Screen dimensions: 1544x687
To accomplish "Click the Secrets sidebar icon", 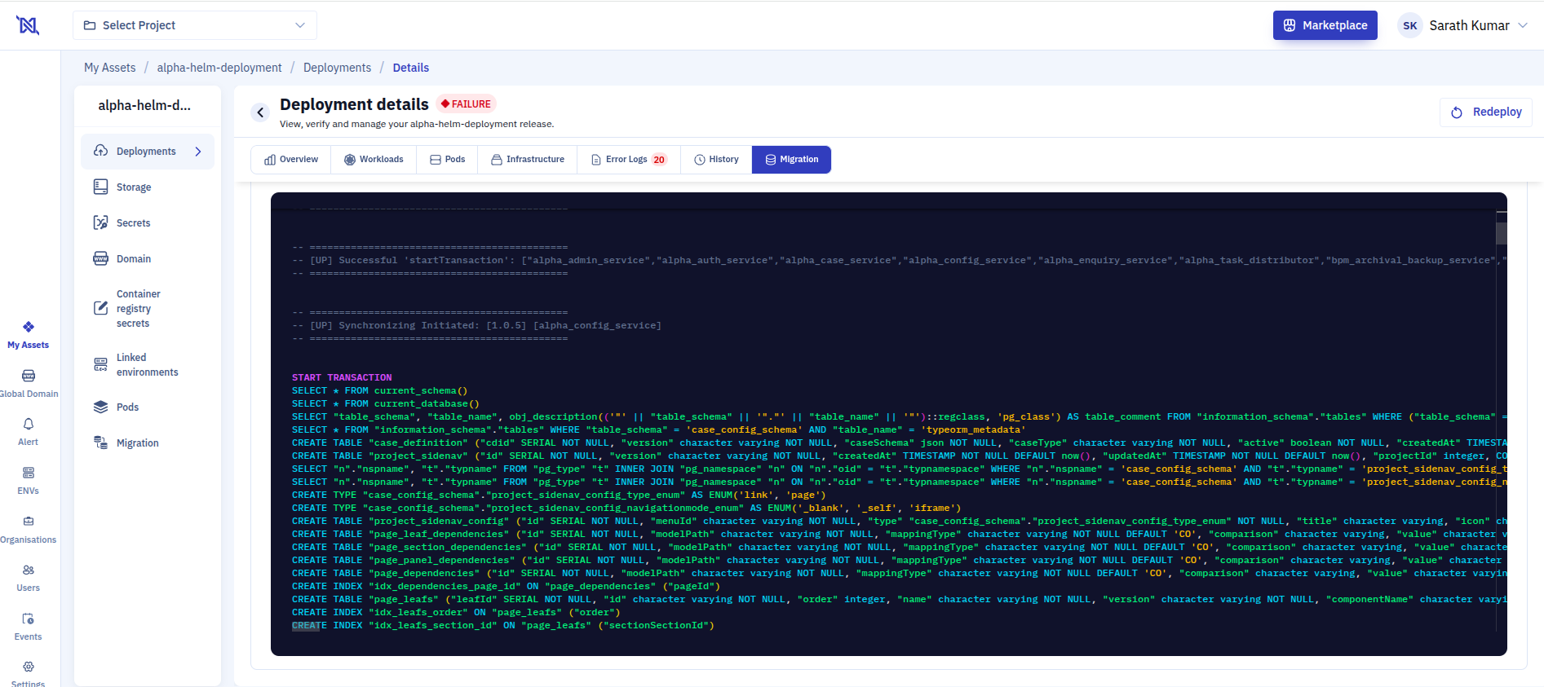I will click(100, 222).
